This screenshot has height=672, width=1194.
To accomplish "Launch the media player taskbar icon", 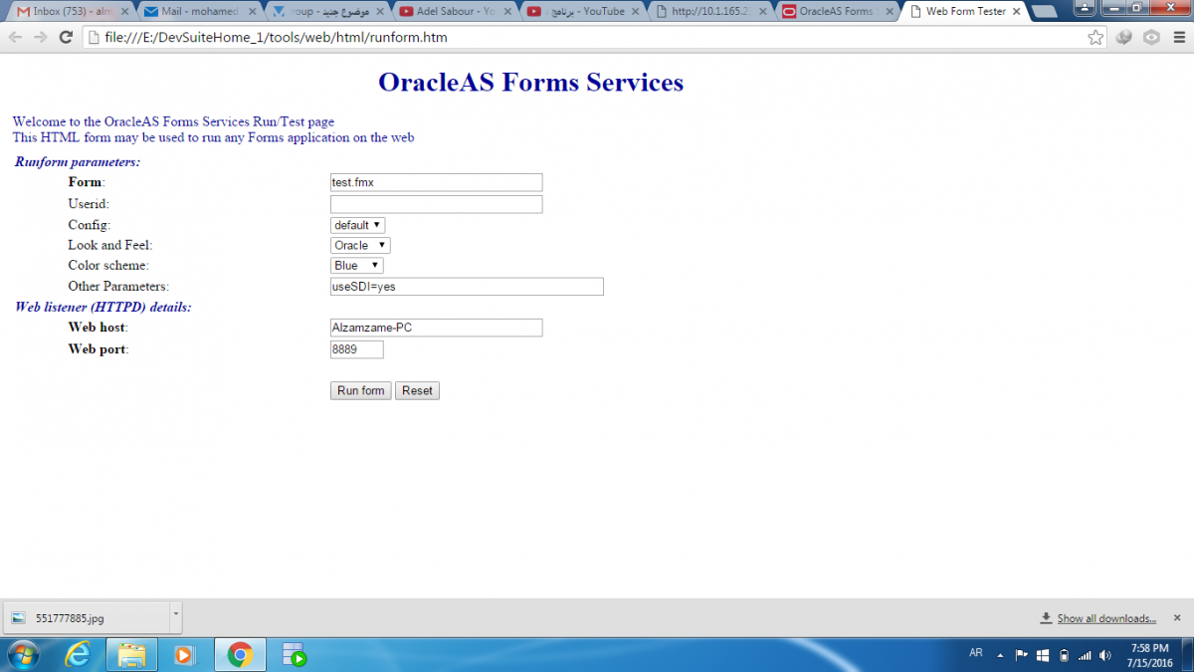I will (184, 655).
